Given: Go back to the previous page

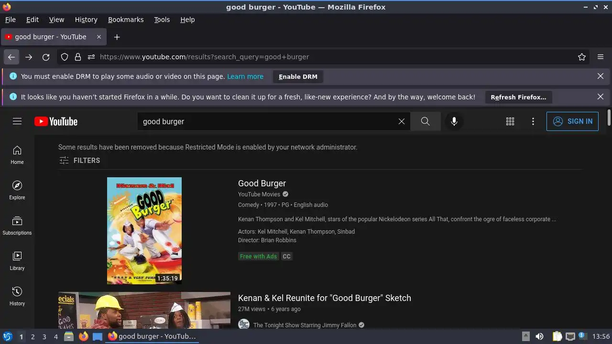Looking at the screenshot, I should click(x=11, y=57).
